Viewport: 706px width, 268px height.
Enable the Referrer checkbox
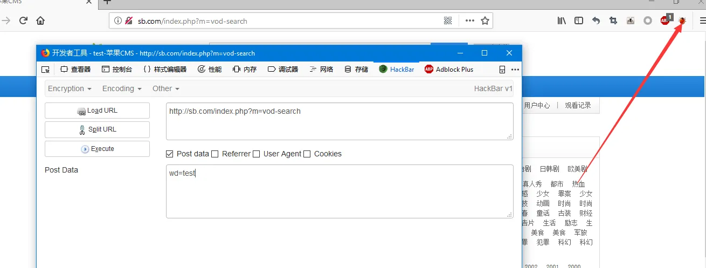click(x=215, y=154)
